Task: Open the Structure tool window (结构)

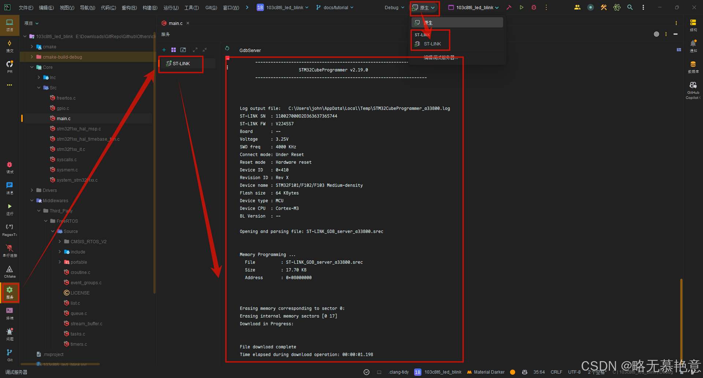Action: coord(693,25)
